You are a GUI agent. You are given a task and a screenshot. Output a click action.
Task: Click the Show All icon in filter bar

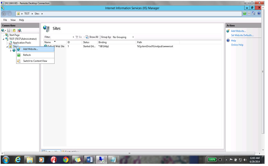pyautogui.click(x=87, y=37)
